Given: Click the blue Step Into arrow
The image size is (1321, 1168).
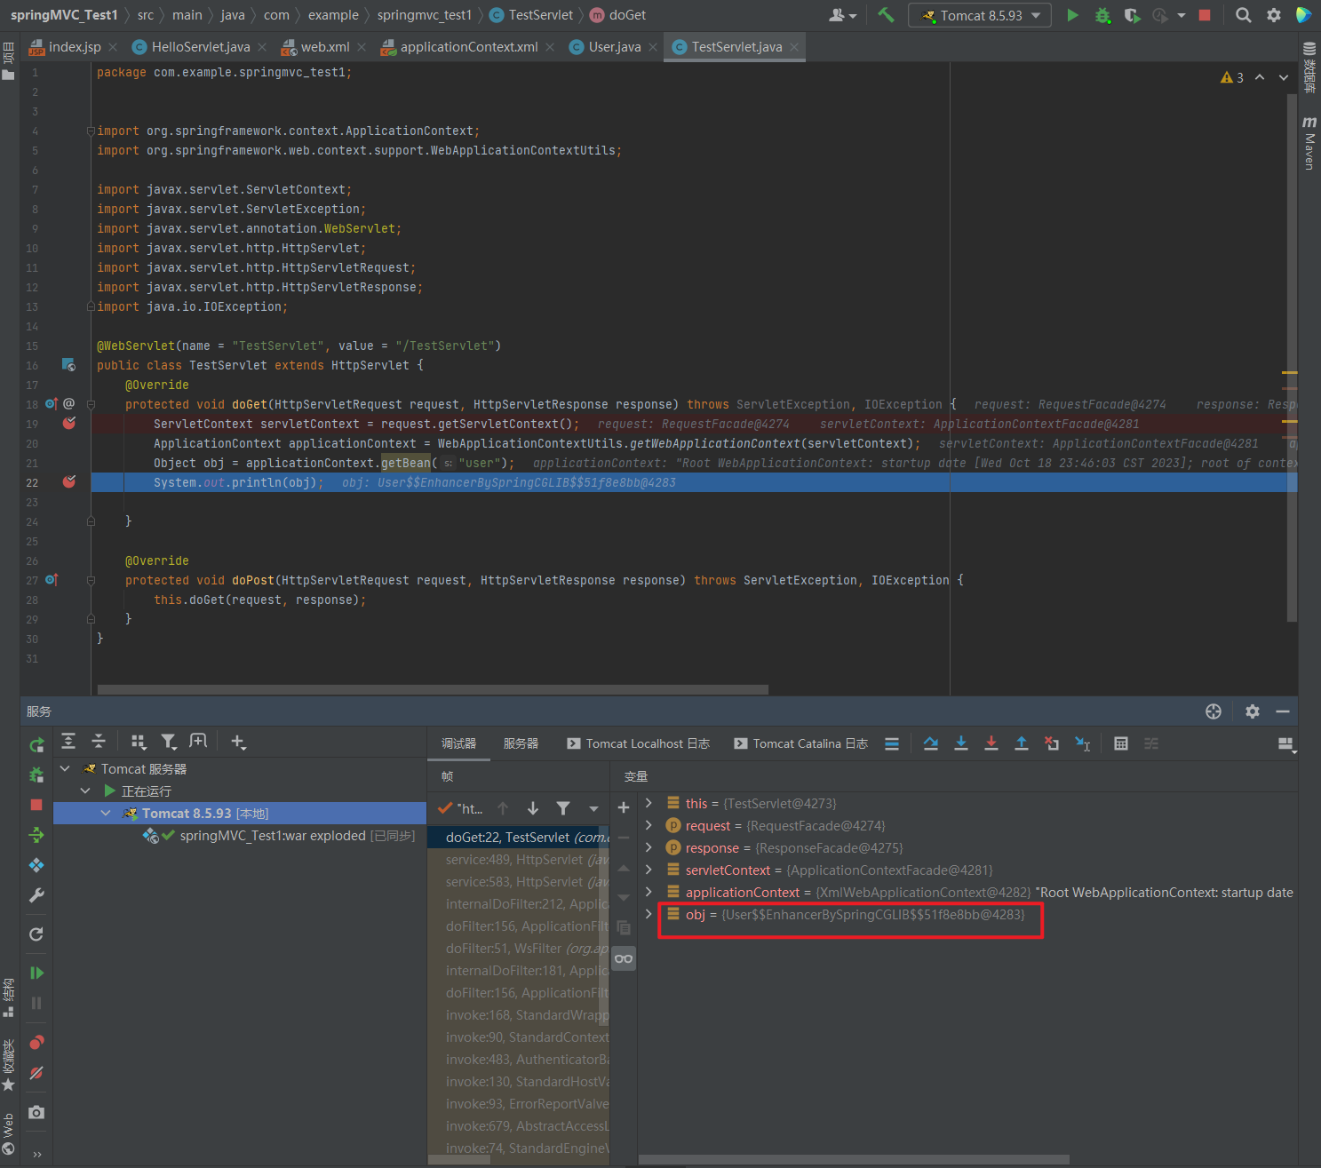Looking at the screenshot, I should (960, 743).
